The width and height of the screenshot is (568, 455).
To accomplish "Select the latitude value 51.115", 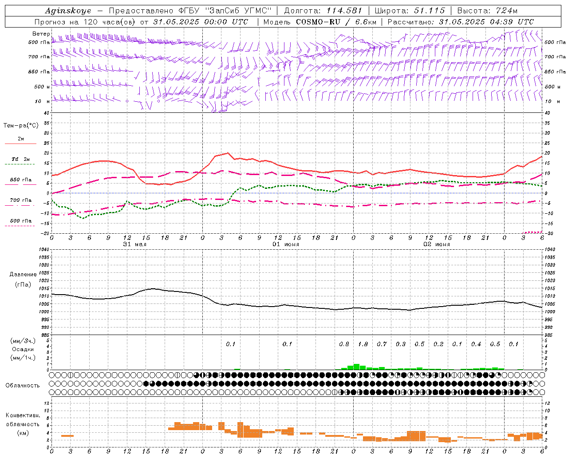I will point(429,11).
